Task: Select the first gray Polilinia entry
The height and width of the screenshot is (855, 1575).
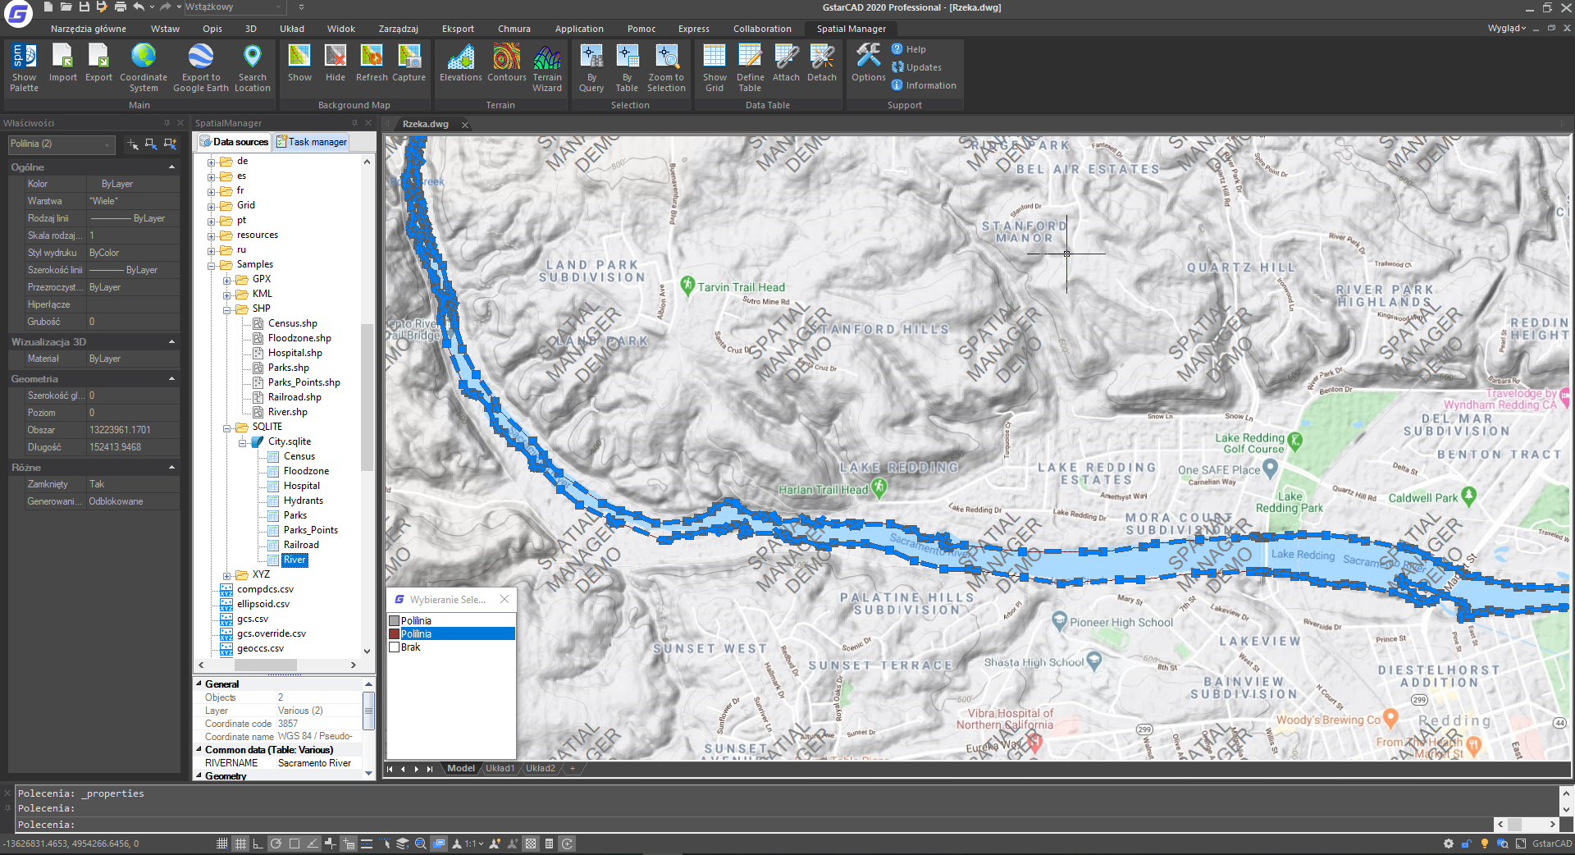Action: [x=451, y=621]
